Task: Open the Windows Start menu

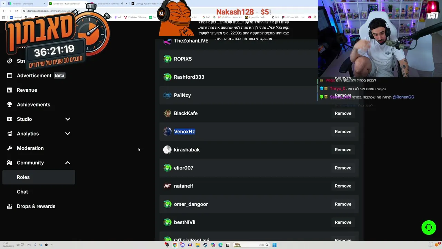Action: (274, 245)
